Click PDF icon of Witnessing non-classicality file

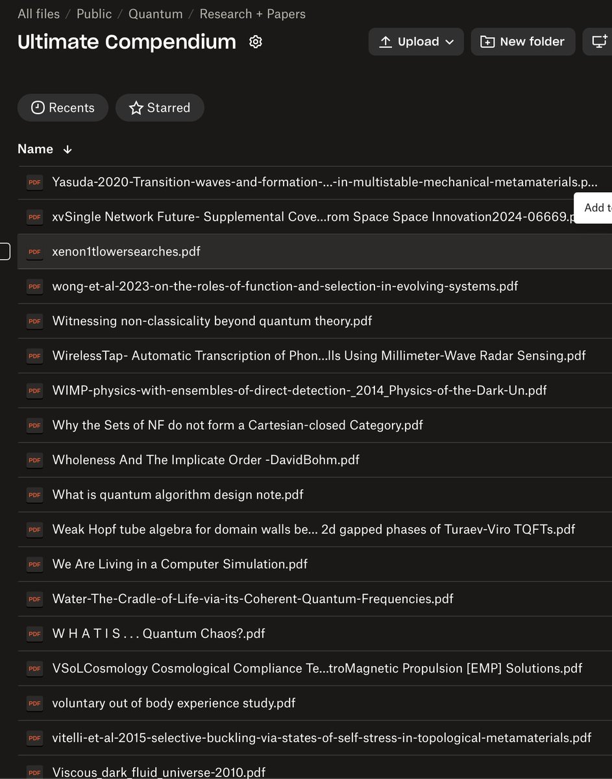pyautogui.click(x=34, y=321)
